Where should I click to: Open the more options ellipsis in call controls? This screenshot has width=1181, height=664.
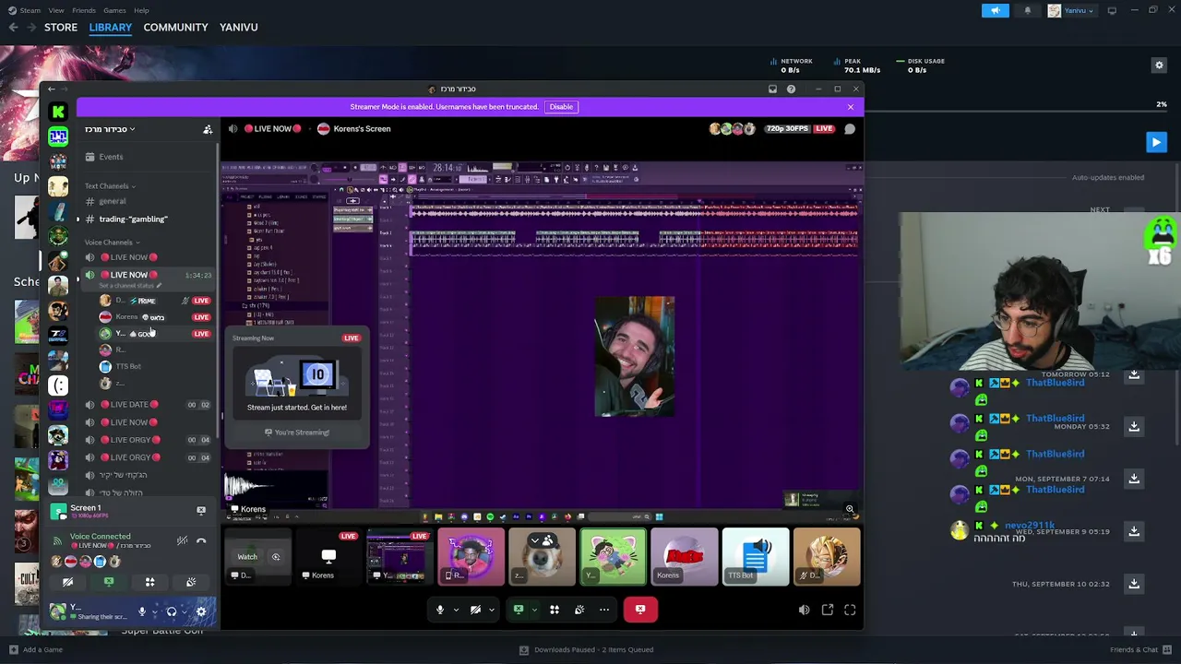click(604, 610)
